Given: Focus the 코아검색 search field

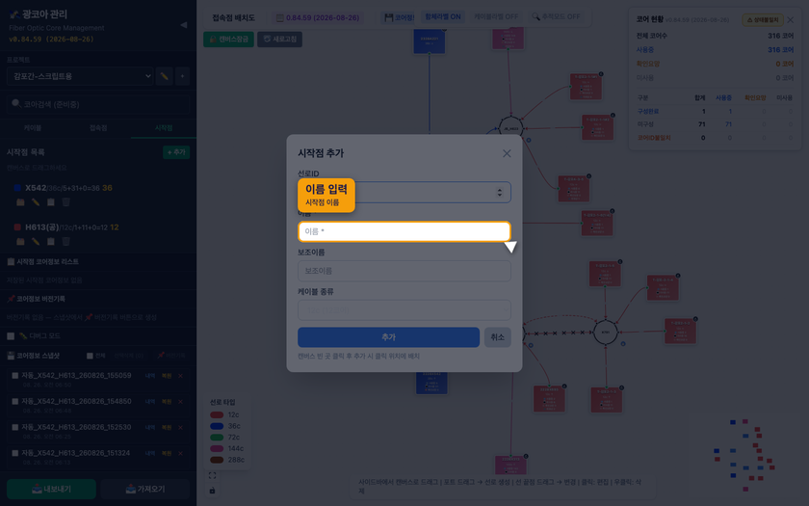Looking at the screenshot, I should tap(98, 104).
